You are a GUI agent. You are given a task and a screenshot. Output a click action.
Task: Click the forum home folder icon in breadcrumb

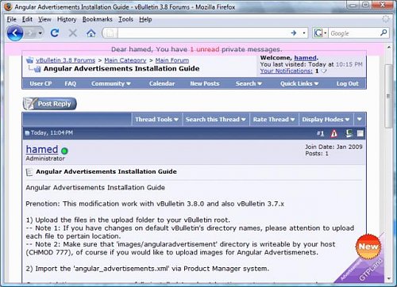pyautogui.click(x=29, y=60)
